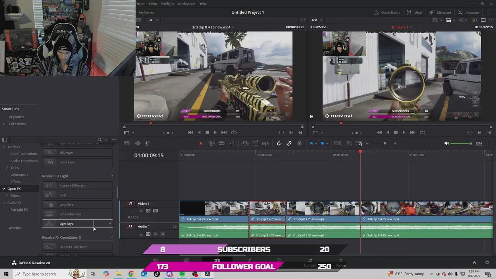Add a blue marker on timeline
496x279 pixels.
pos(322,143)
